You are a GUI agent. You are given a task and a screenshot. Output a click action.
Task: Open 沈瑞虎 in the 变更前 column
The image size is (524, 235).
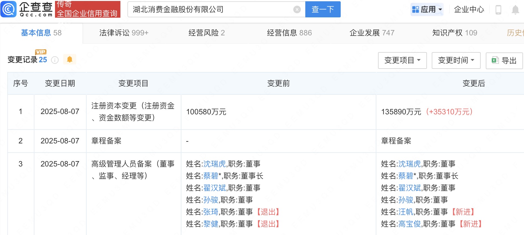(x=215, y=164)
